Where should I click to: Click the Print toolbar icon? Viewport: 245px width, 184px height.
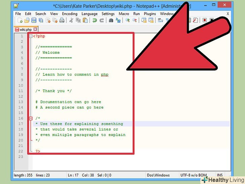point(62,21)
